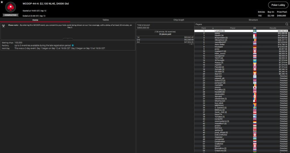Select player WATnlos
Image resolution: width=290 pixels, height=153 pixels.
tap(241, 128)
